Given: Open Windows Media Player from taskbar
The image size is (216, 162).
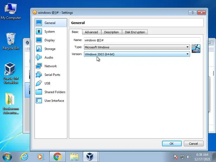Looking at the screenshot, I should (40, 157).
